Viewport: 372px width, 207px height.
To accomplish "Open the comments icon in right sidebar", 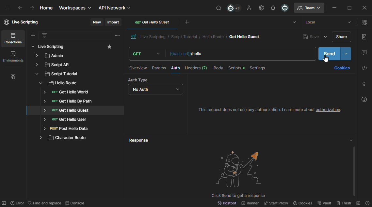I will pyautogui.click(x=364, y=52).
